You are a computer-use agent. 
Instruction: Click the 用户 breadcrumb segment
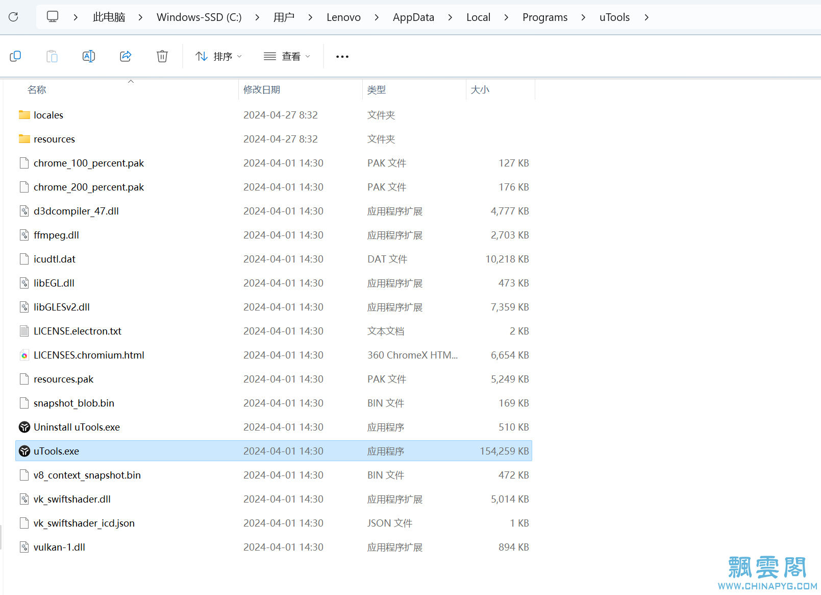click(x=284, y=17)
